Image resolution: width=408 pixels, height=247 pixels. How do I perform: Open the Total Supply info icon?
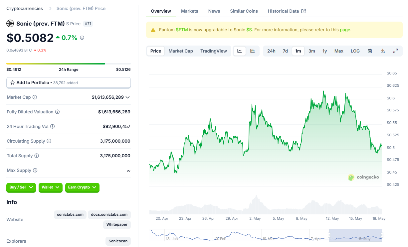pos(37,156)
